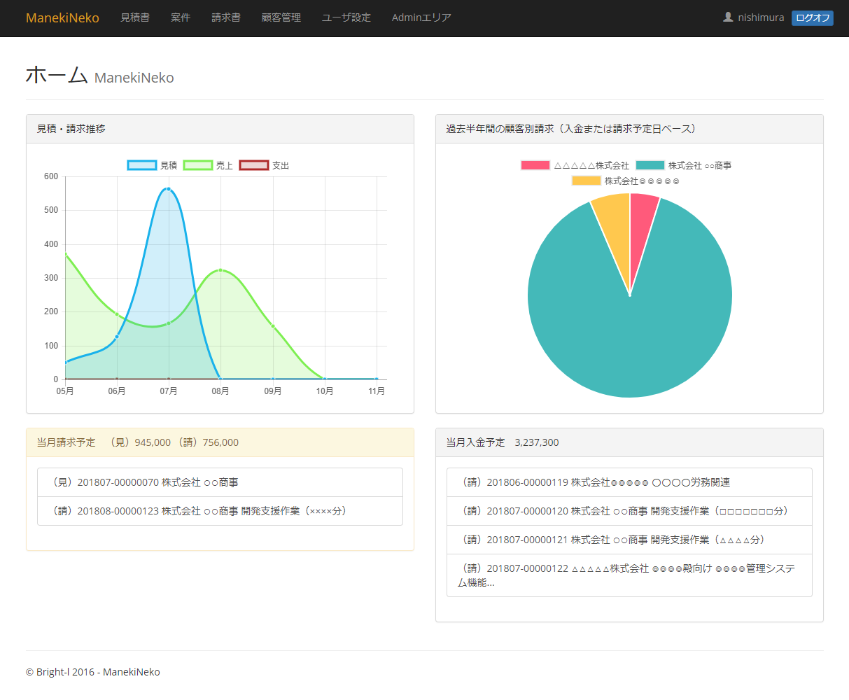Screen dimensions: 849x700
Task: Open the ManekiNeko brand home link
Action: coord(62,17)
